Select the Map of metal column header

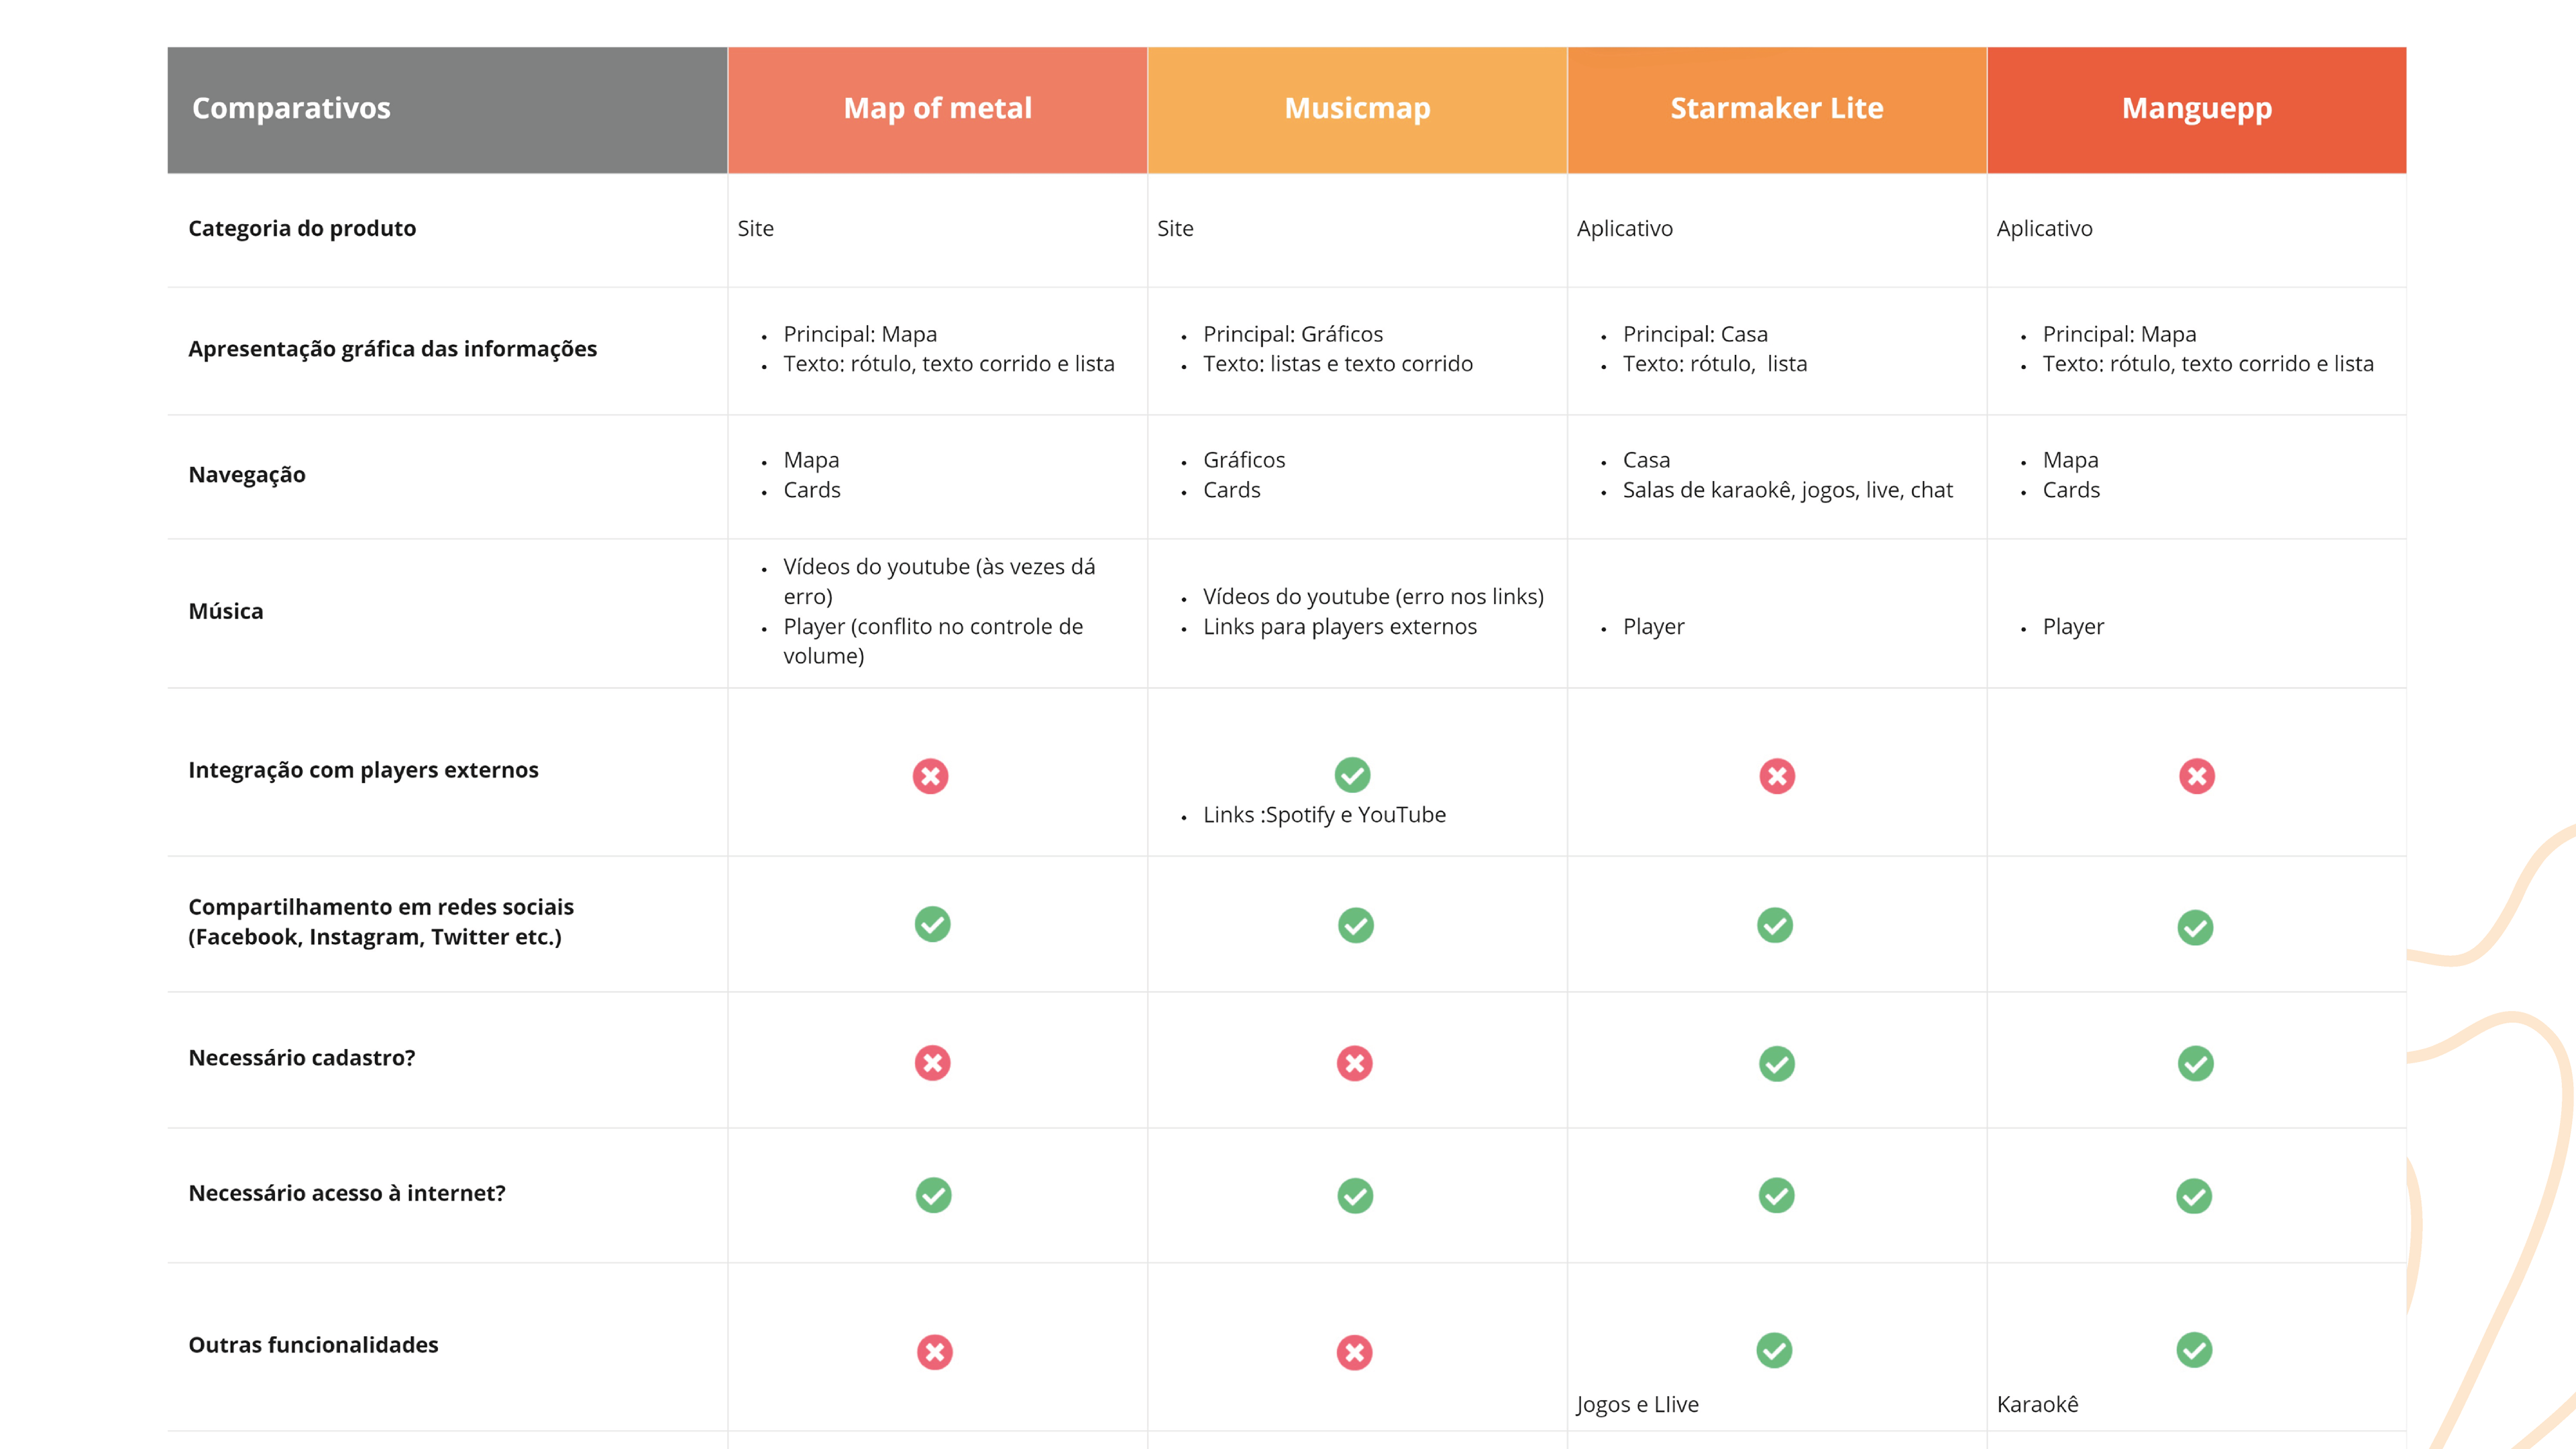pos(937,109)
